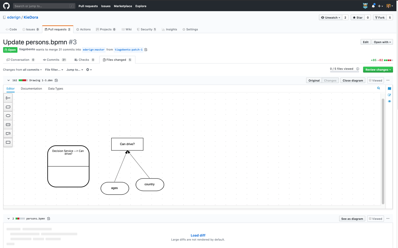The height and width of the screenshot is (248, 398).
Task: Open diff settings gear dropdown
Action: 89,70
